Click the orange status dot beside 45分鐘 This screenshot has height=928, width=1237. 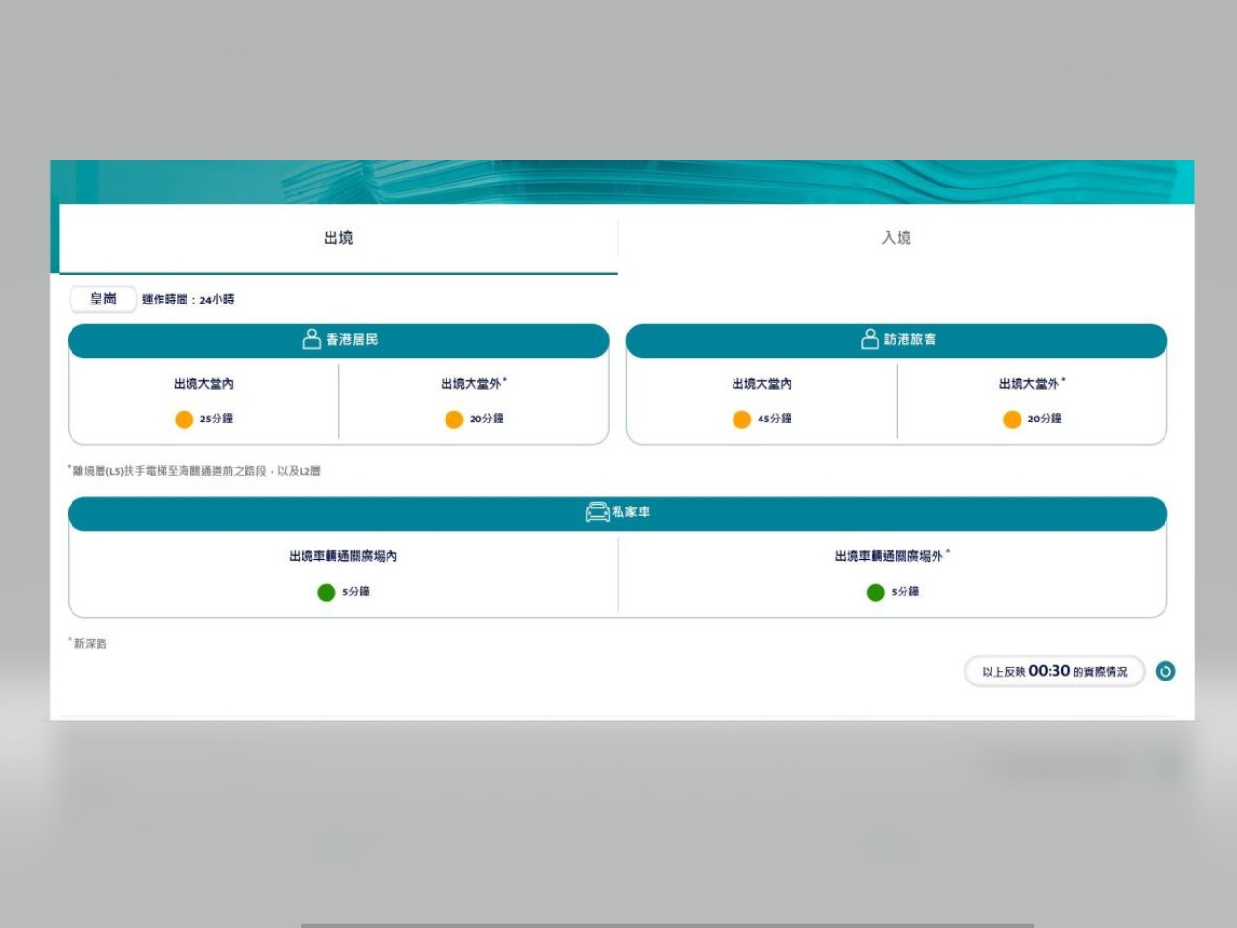click(x=741, y=419)
